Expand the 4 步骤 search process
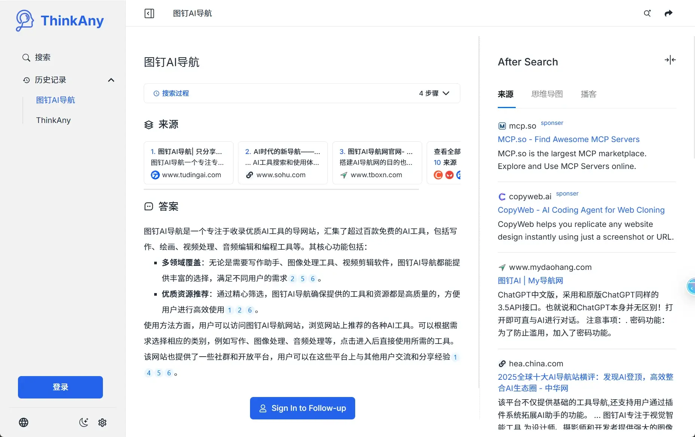695x437 pixels. click(x=434, y=93)
